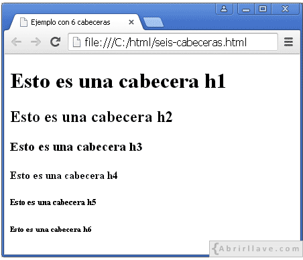Click the heading 'Esto es una cabecera h4'

point(64,176)
